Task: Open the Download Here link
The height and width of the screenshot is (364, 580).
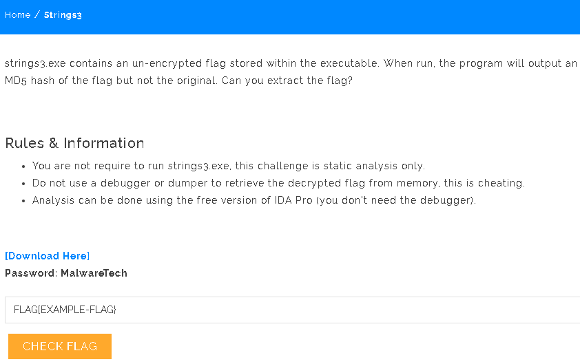Action: (48, 256)
